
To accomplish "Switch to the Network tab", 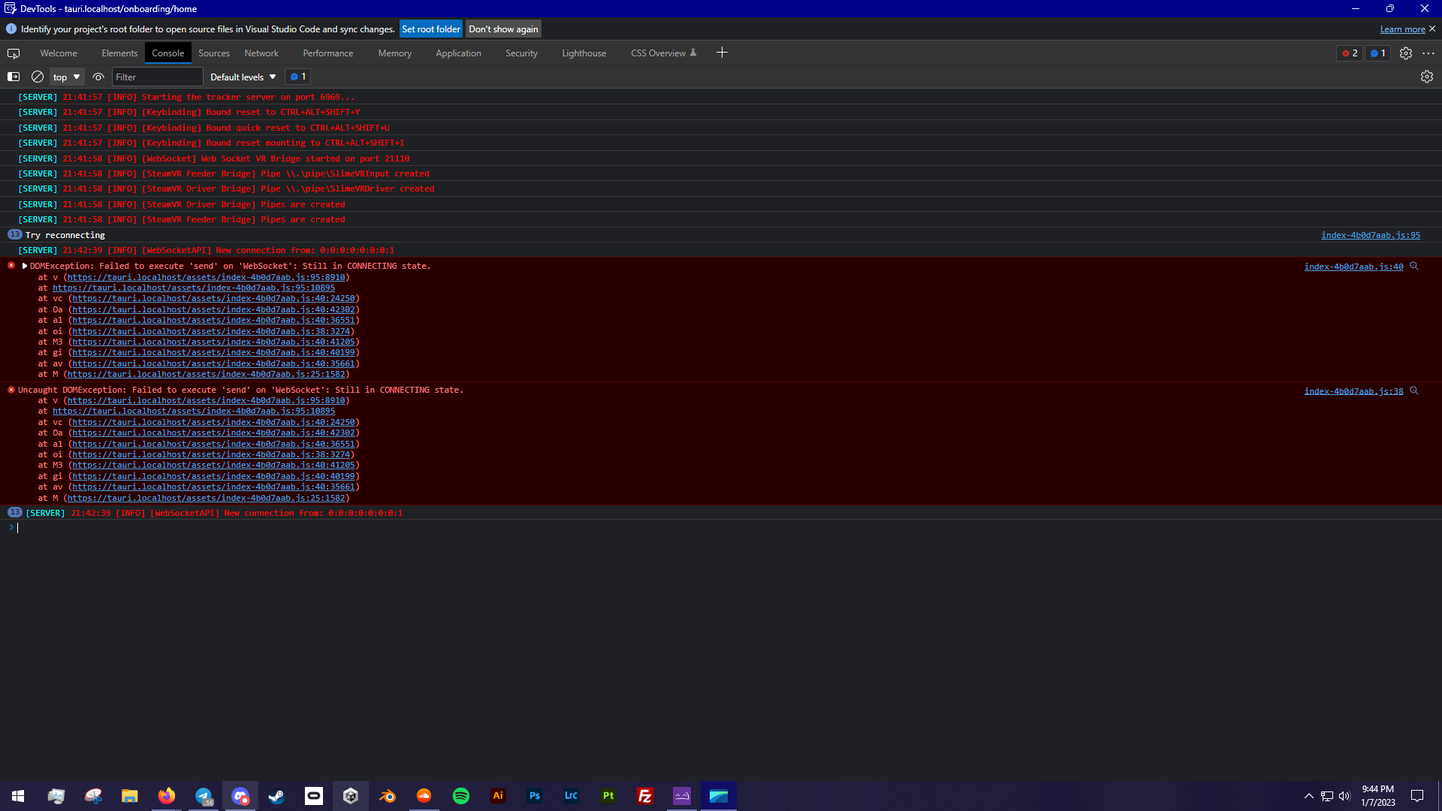I will tap(261, 53).
